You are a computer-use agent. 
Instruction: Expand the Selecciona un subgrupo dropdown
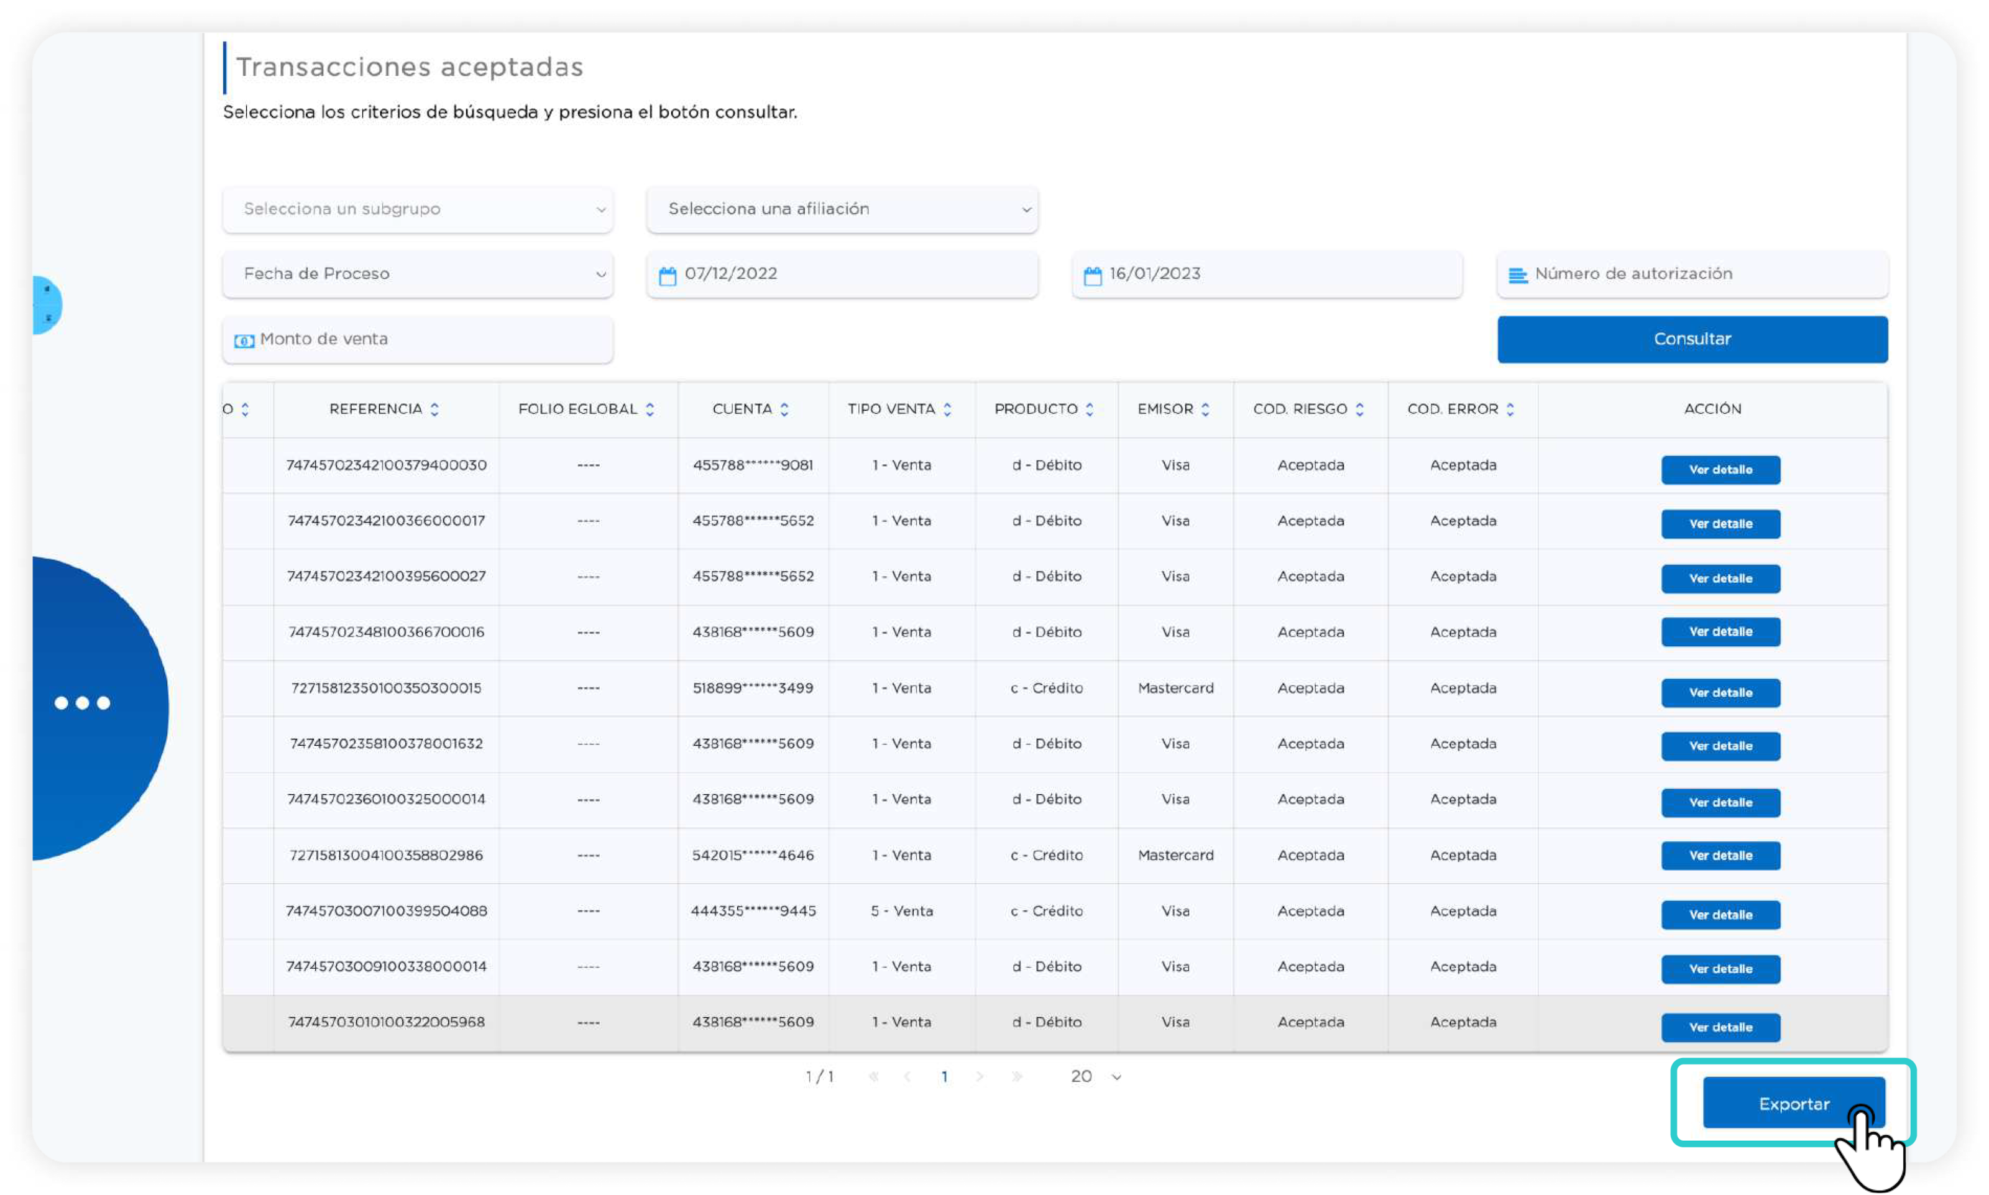(417, 209)
